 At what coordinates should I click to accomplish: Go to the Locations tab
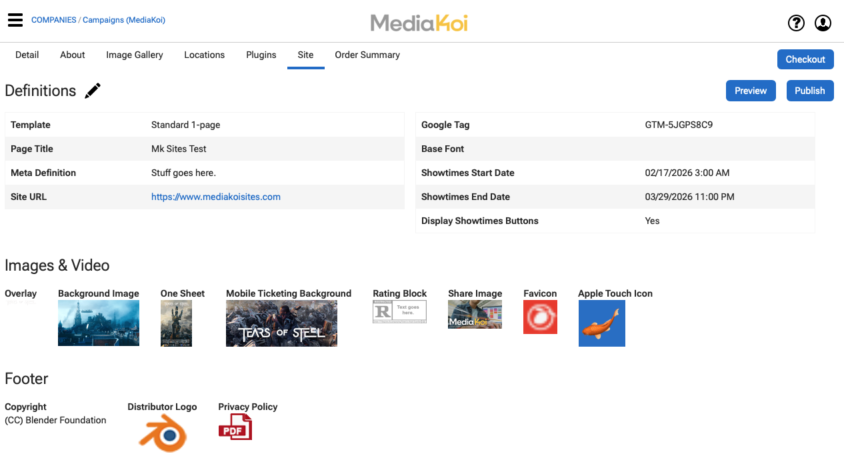(x=205, y=55)
